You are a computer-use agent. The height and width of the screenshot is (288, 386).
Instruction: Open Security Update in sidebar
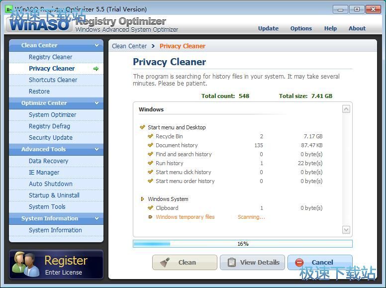point(56,138)
